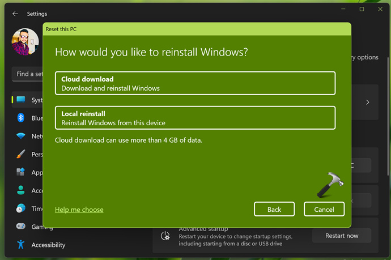
Task: Open the Accounts person icon
Action: click(21, 190)
